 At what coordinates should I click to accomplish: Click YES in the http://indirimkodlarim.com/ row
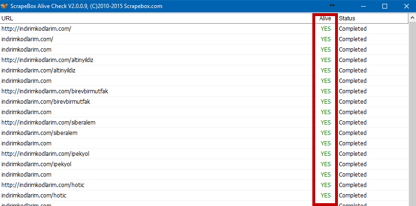coord(326,29)
